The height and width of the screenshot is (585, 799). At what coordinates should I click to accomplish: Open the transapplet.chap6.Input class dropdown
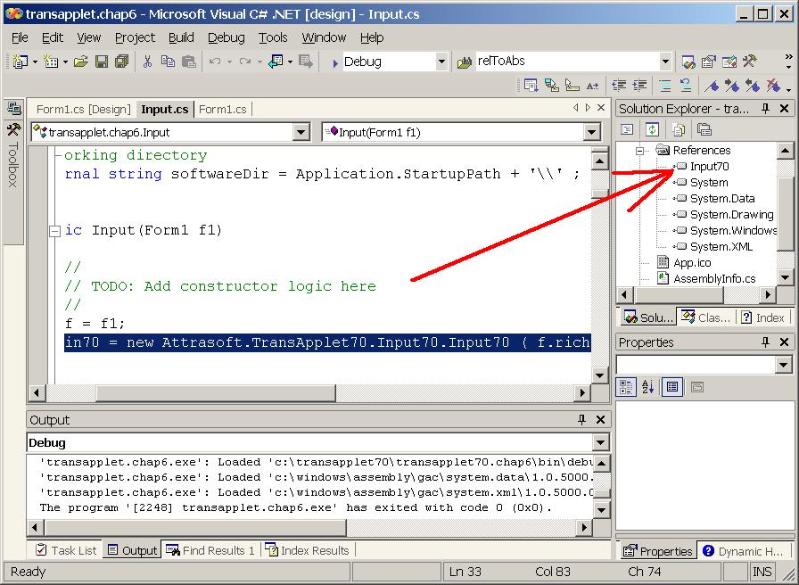(x=301, y=133)
